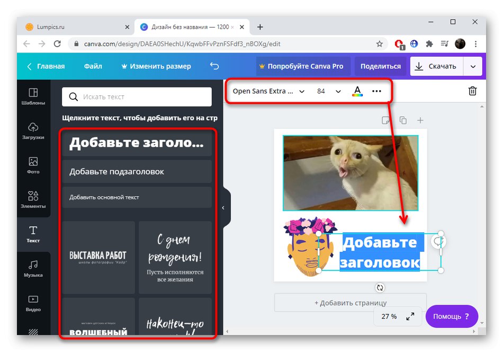Open the Элементы panel
Viewport: 503px width, 352px height.
click(x=33, y=200)
